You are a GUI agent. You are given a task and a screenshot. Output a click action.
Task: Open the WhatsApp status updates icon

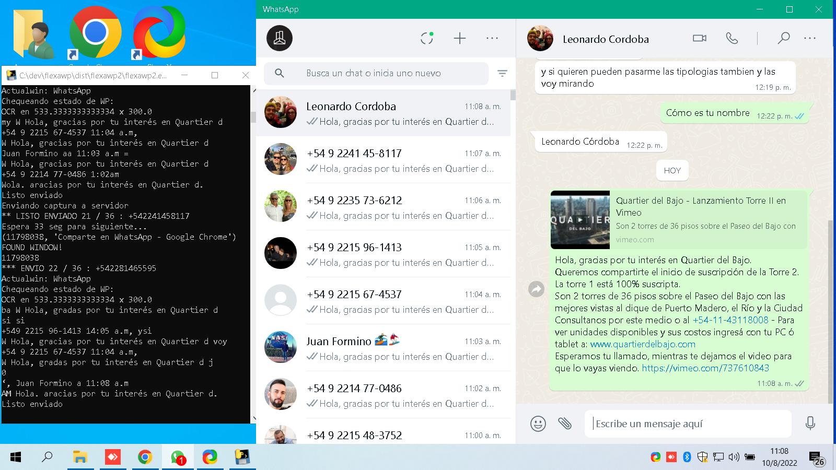427,38
